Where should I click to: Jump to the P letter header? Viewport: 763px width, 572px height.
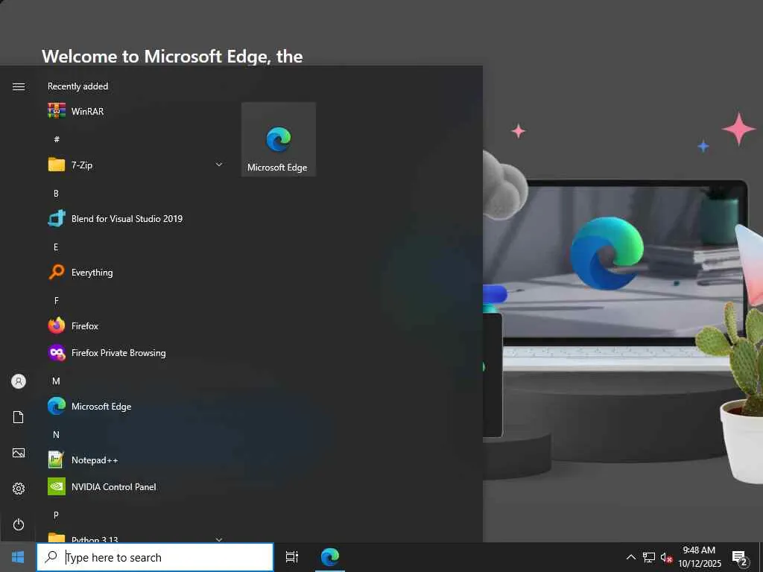pyautogui.click(x=56, y=515)
